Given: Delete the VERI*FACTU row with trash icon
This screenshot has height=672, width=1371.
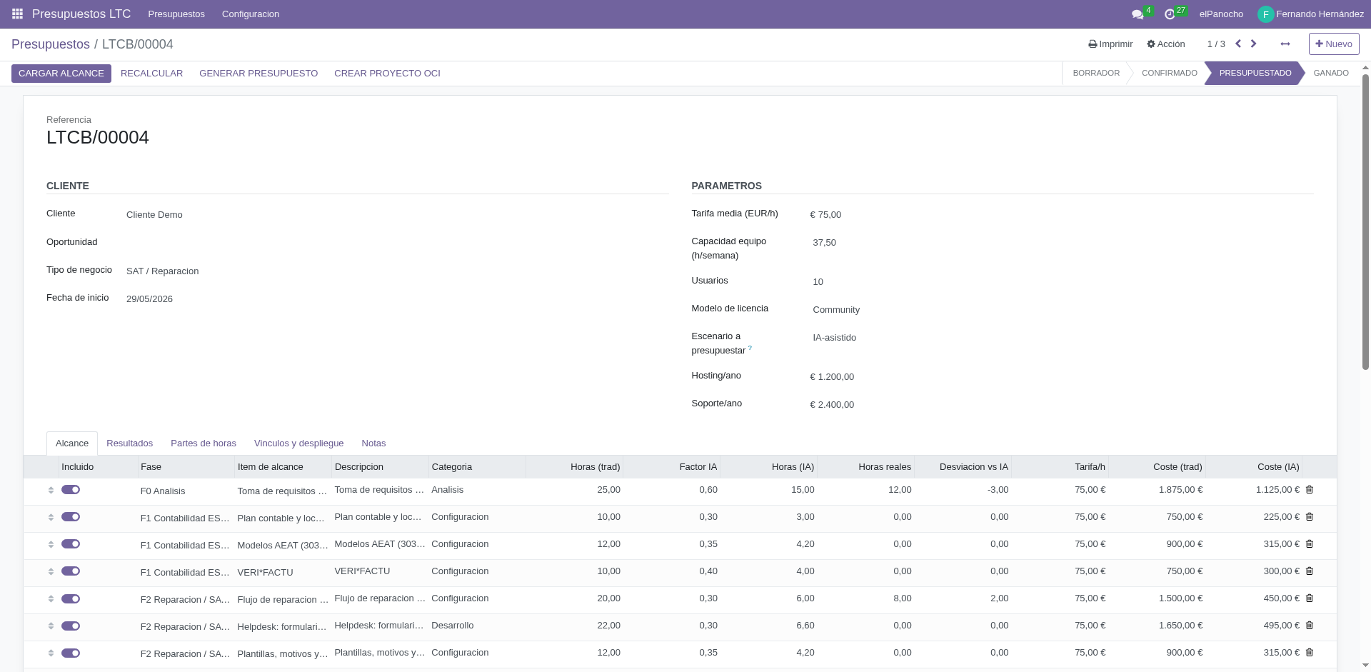Looking at the screenshot, I should pyautogui.click(x=1310, y=571).
